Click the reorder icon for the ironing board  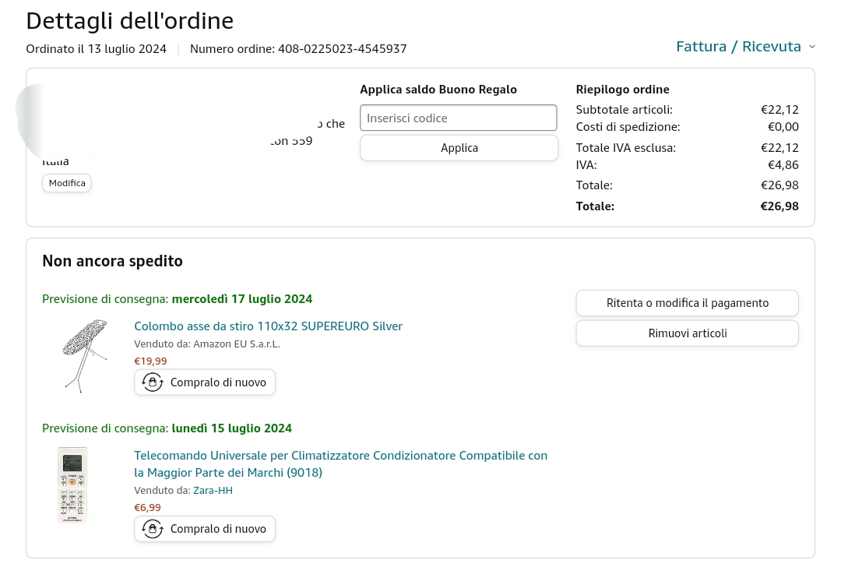pyautogui.click(x=153, y=382)
